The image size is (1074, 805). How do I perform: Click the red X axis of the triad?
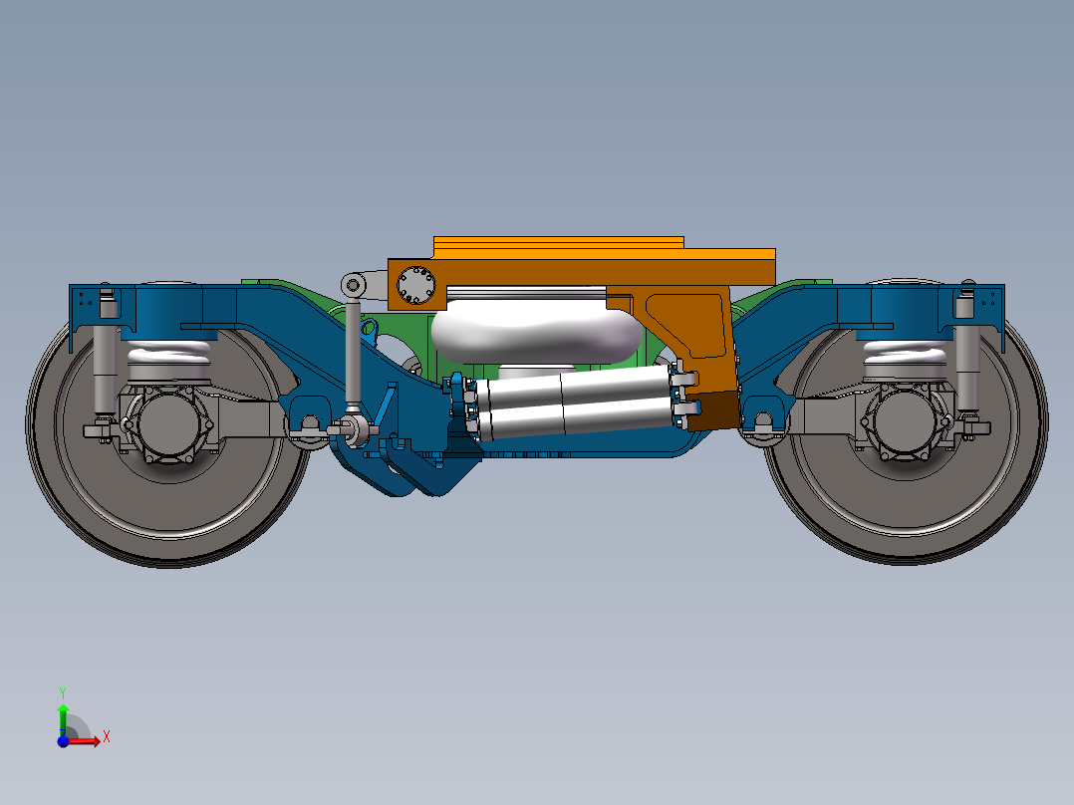click(x=84, y=741)
